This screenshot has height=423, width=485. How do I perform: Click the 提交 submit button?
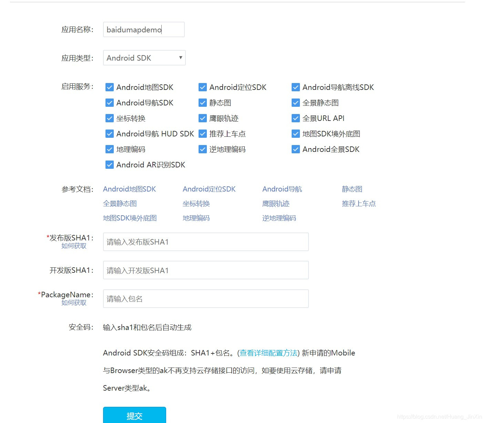point(134,415)
